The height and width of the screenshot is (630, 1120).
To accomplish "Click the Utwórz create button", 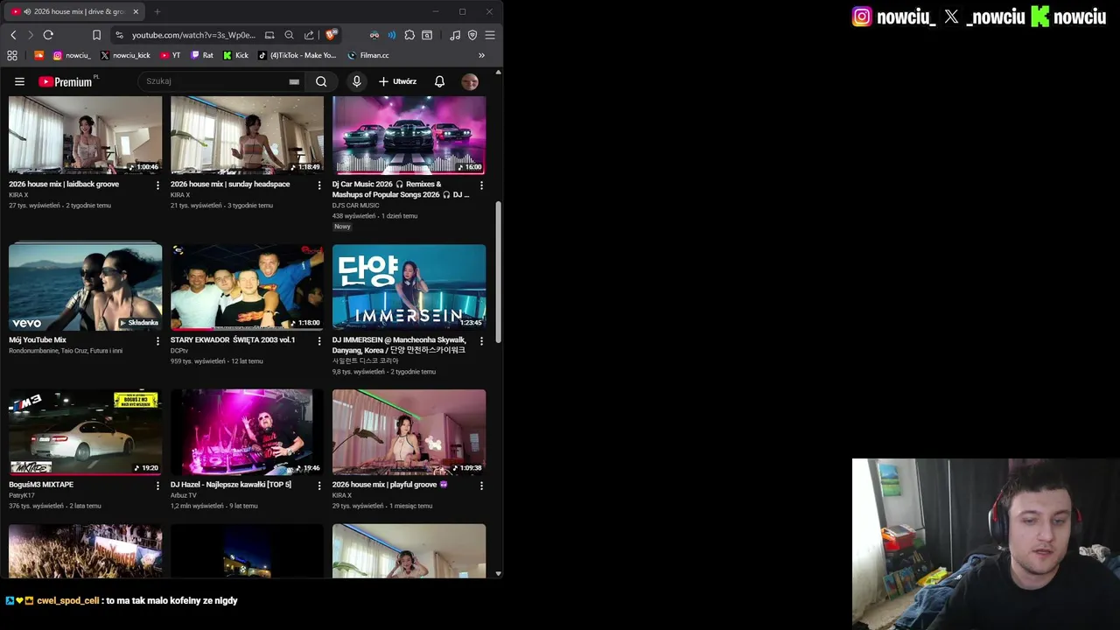I will click(x=397, y=81).
